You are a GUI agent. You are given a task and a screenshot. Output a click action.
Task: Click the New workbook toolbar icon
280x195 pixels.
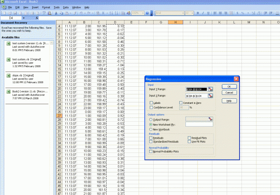tap(4, 13)
